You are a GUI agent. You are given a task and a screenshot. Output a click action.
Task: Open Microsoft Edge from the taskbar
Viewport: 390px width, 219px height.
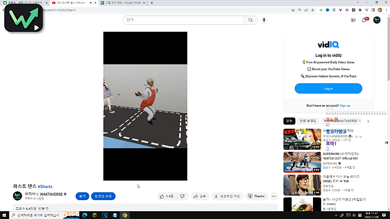coord(85,215)
